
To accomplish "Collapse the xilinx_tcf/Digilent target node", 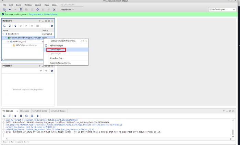I will [6, 38].
